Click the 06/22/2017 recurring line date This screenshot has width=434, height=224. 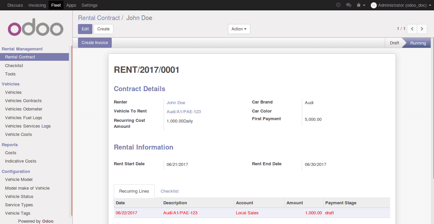(126, 213)
